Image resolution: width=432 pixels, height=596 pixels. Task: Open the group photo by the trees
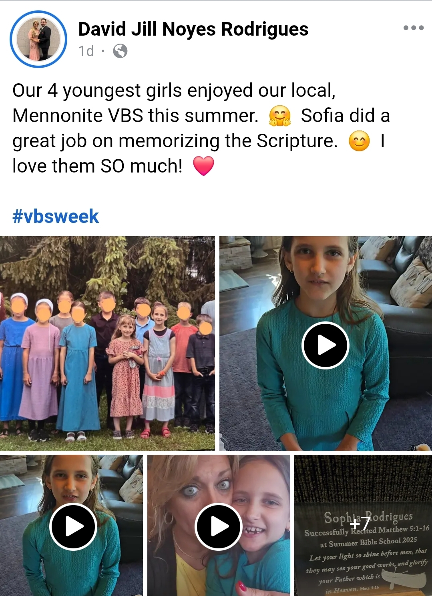click(x=107, y=343)
